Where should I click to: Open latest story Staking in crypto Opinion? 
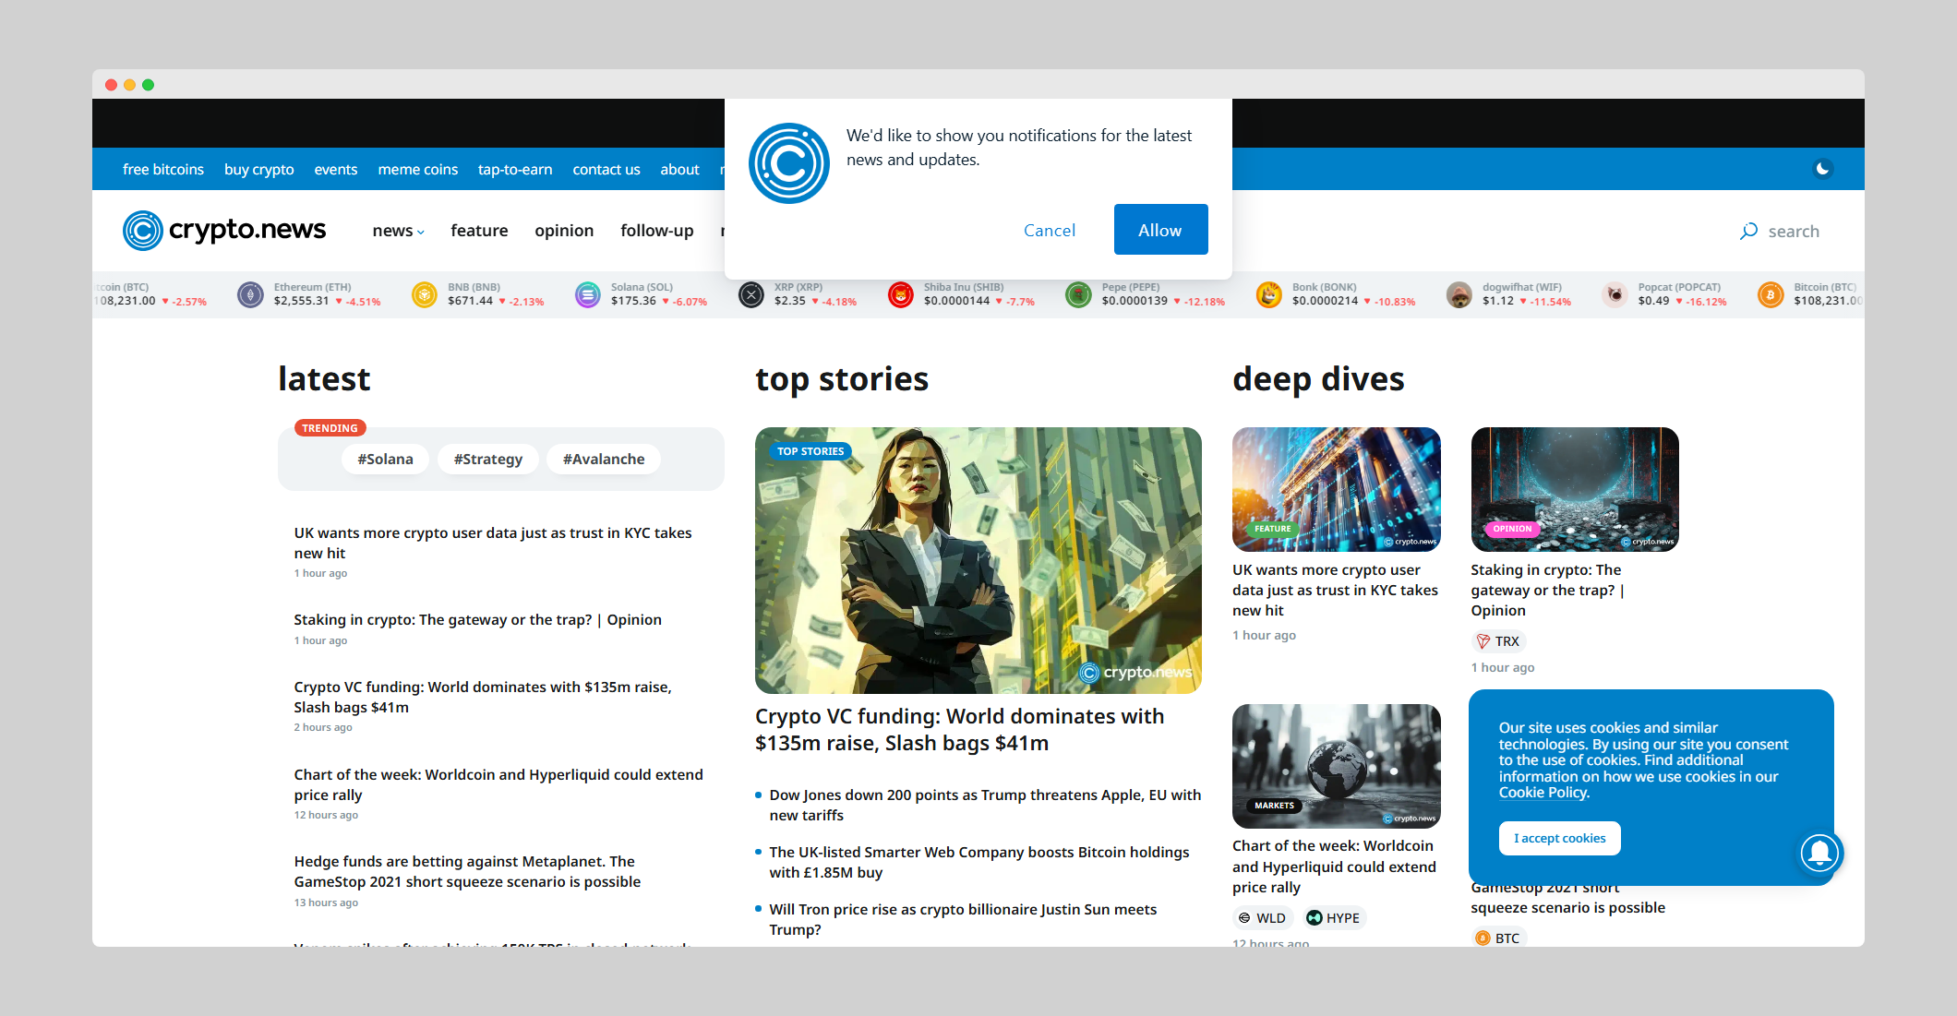[x=478, y=620]
